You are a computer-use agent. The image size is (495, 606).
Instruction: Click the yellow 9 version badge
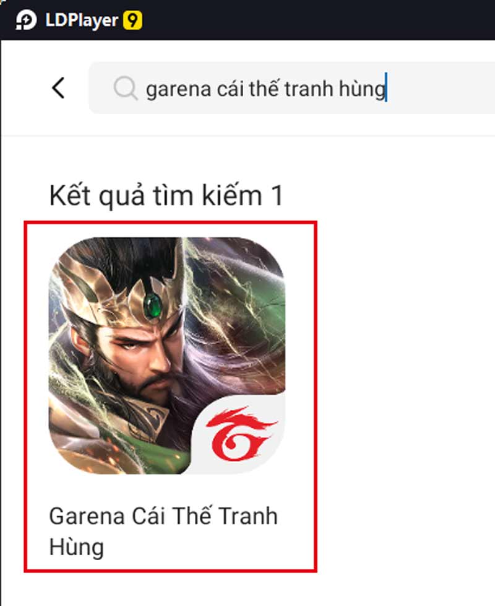pyautogui.click(x=132, y=20)
